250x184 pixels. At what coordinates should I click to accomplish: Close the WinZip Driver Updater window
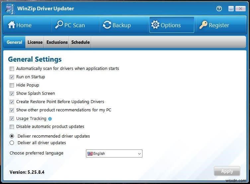tap(240, 9)
